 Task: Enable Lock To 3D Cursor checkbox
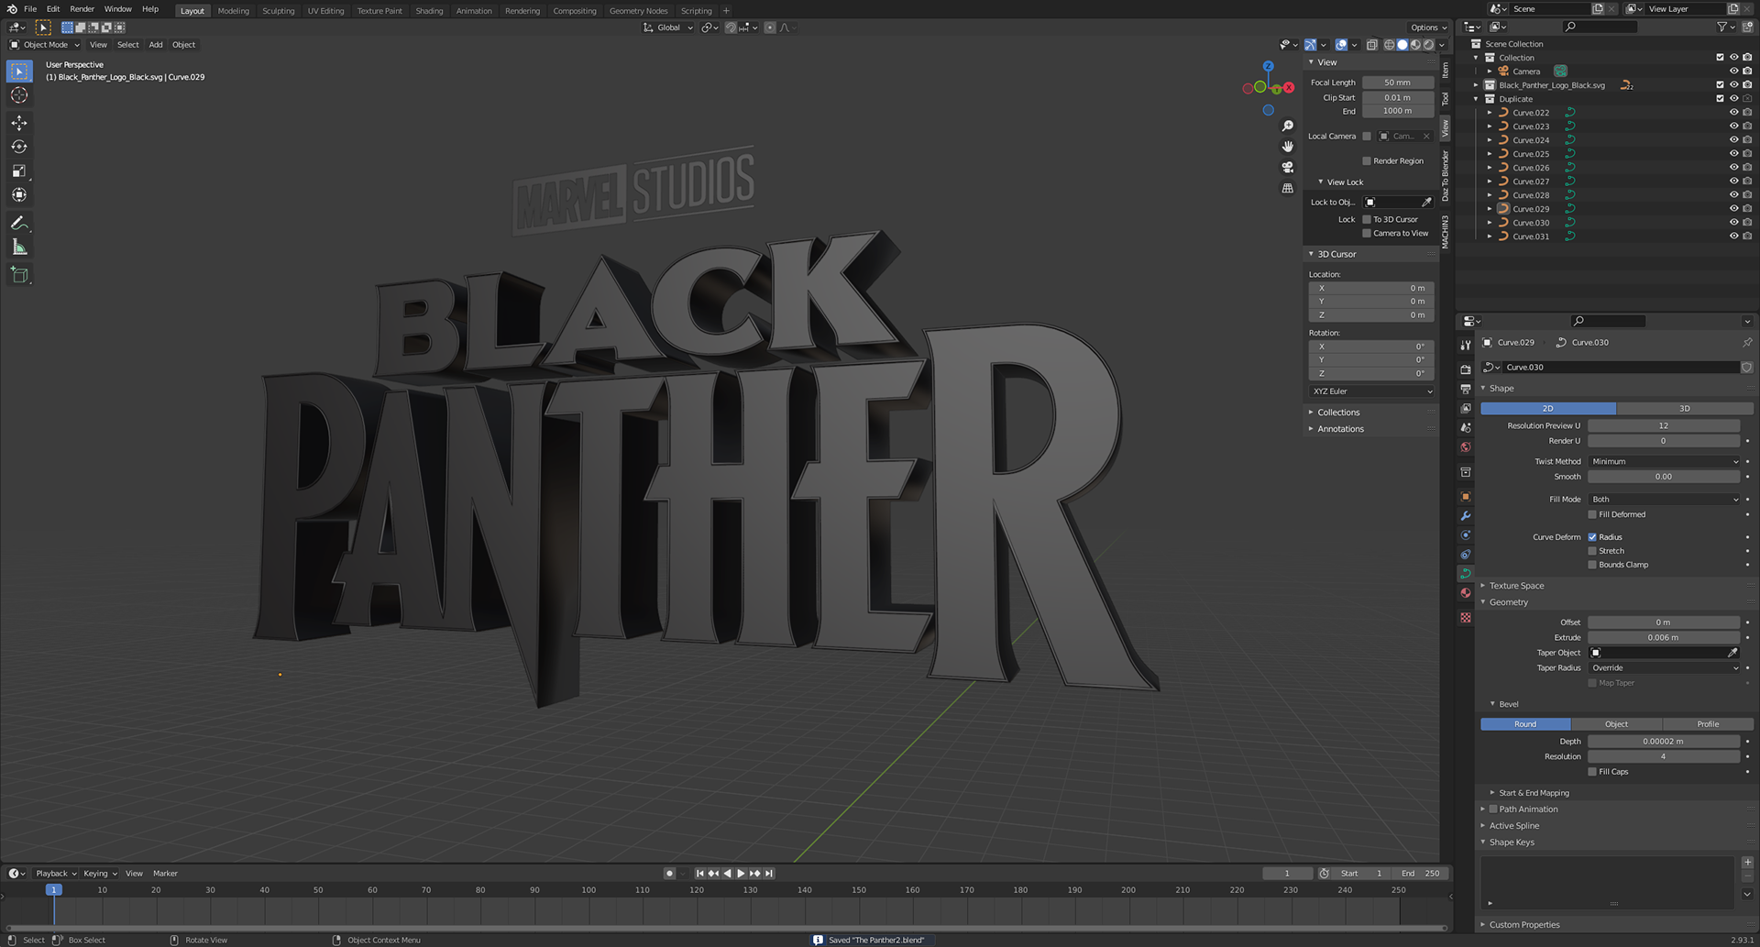[1367, 219]
